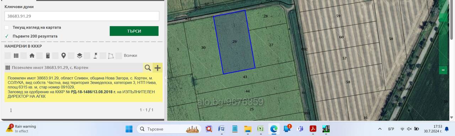Toggle the land parcels grid filter checkbox
The width and height of the screenshot is (455, 136).
click(8, 56)
